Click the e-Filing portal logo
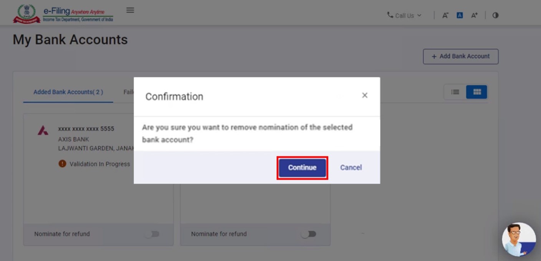 click(63, 14)
